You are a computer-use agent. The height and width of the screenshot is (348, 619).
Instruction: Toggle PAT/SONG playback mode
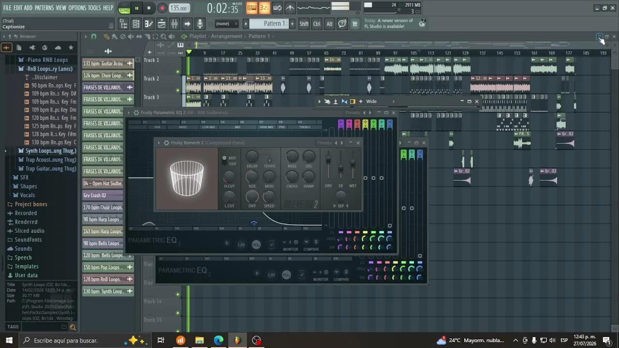[124, 8]
